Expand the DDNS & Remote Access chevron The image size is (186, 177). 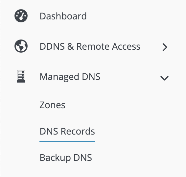tap(165, 47)
